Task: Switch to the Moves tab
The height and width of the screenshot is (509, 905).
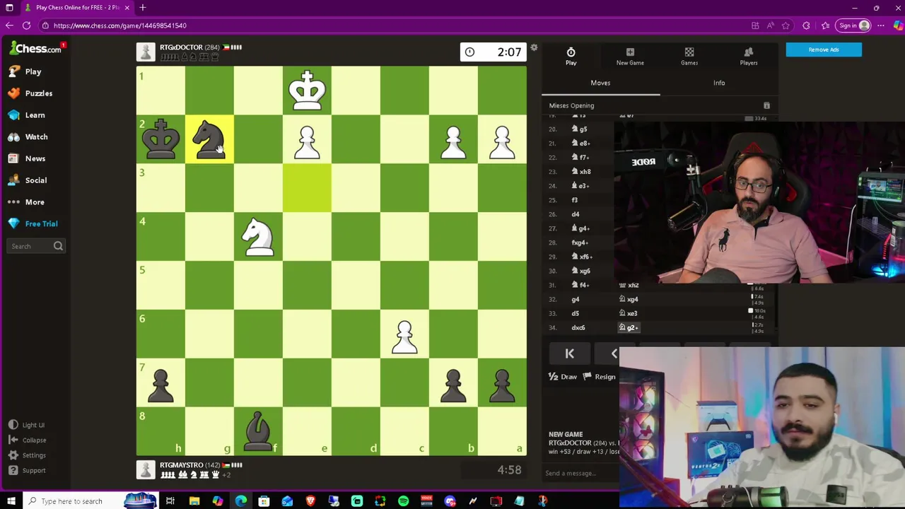Action: pyautogui.click(x=600, y=83)
